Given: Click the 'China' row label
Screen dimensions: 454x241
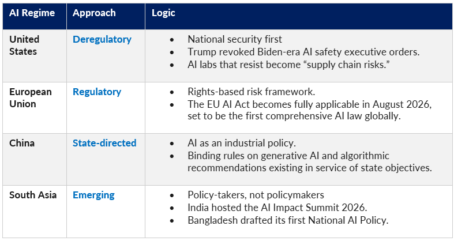Looking at the screenshot, I should tap(22, 143).
